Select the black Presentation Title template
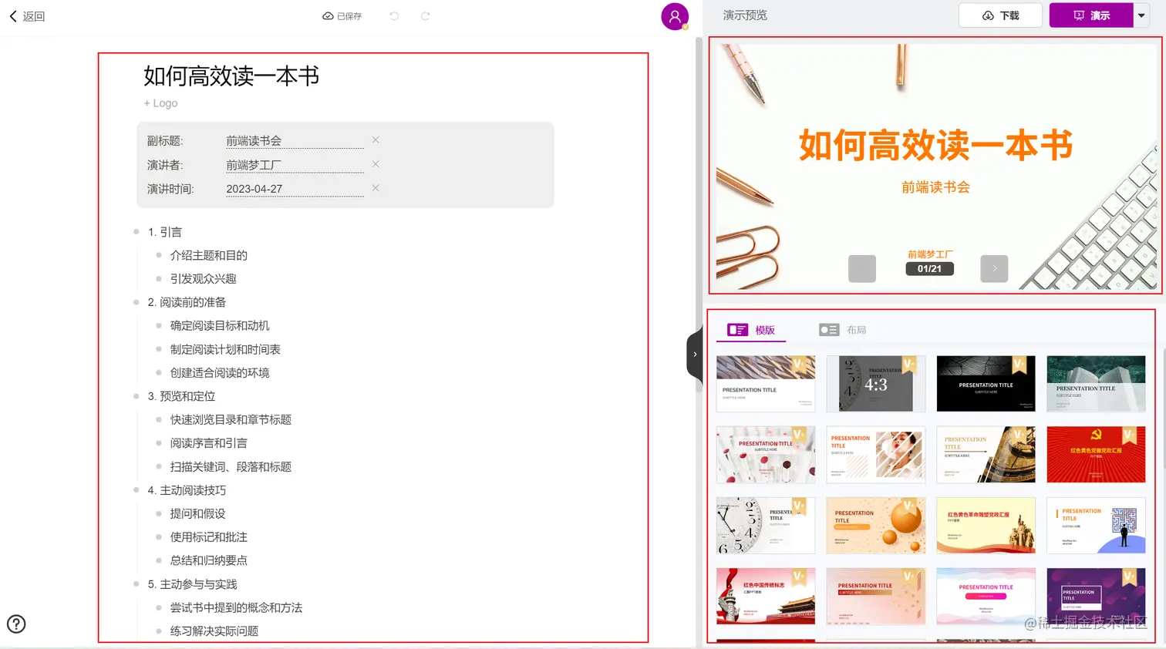Screen dimensions: 1166x649 click(x=986, y=384)
